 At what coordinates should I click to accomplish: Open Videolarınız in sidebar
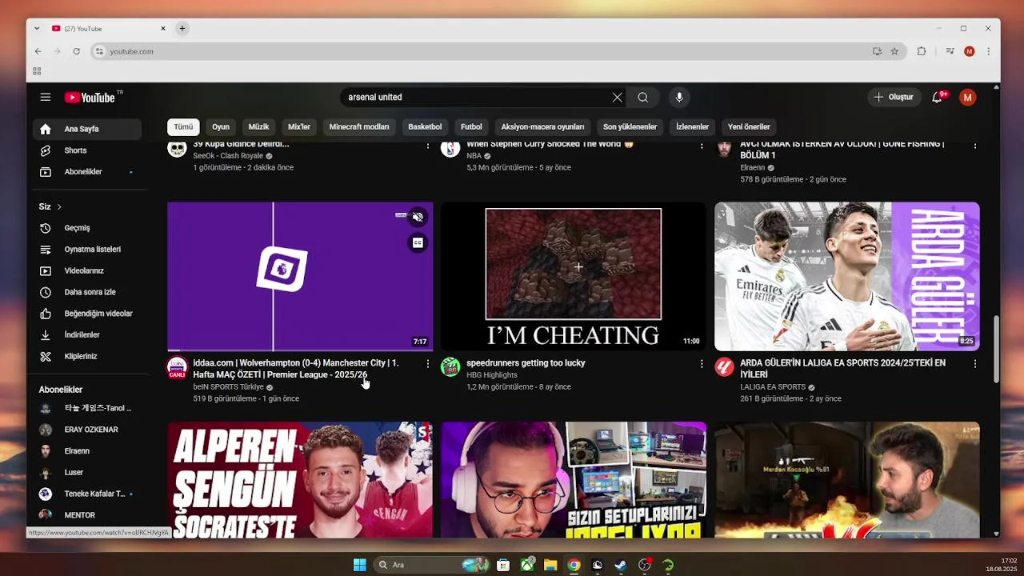[x=87, y=270]
